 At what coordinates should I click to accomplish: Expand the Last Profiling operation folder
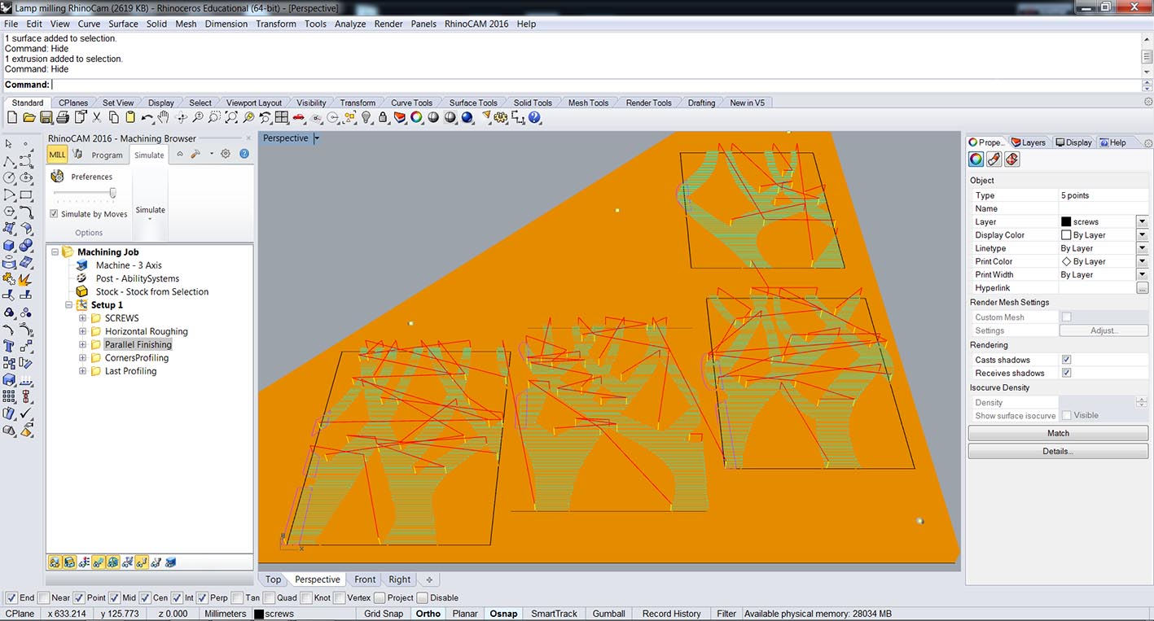(x=82, y=370)
